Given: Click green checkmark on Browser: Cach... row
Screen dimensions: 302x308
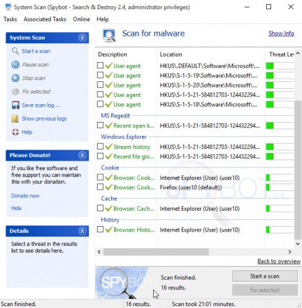Looking at the screenshot, I should pyautogui.click(x=109, y=208).
